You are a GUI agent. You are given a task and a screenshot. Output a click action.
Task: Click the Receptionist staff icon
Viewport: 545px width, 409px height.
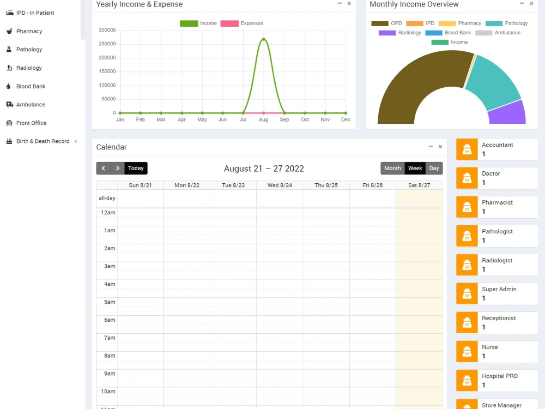(x=467, y=323)
